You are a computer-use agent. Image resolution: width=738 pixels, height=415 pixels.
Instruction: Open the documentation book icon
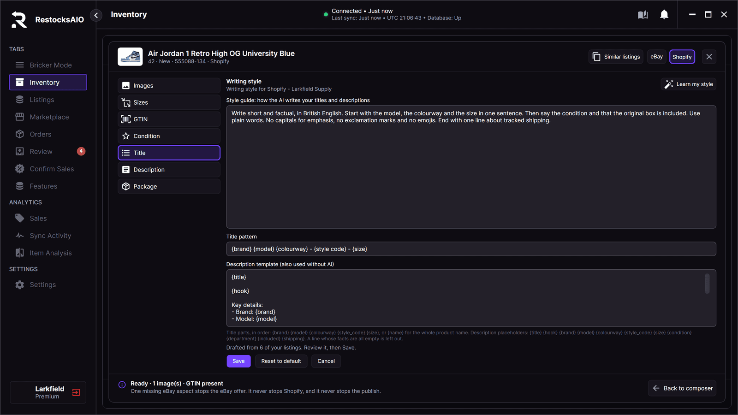coord(643,15)
